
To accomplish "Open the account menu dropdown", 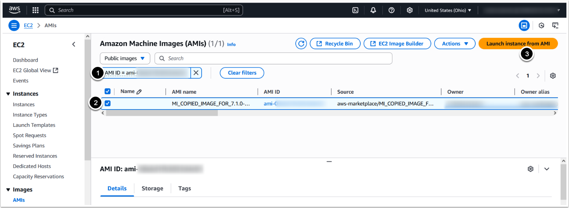I will pos(521,10).
